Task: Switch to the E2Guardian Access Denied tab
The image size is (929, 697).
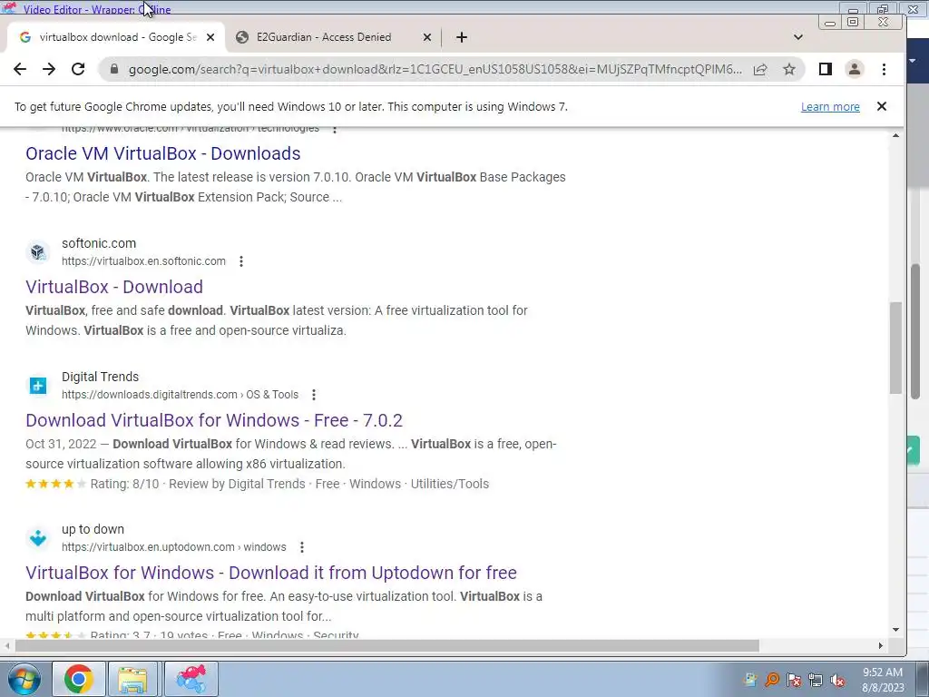Action: (332, 37)
